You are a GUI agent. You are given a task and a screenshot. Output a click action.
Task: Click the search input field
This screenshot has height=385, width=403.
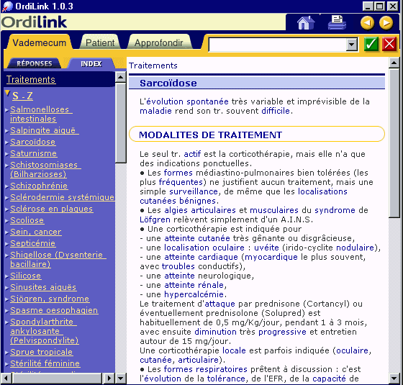click(x=277, y=45)
